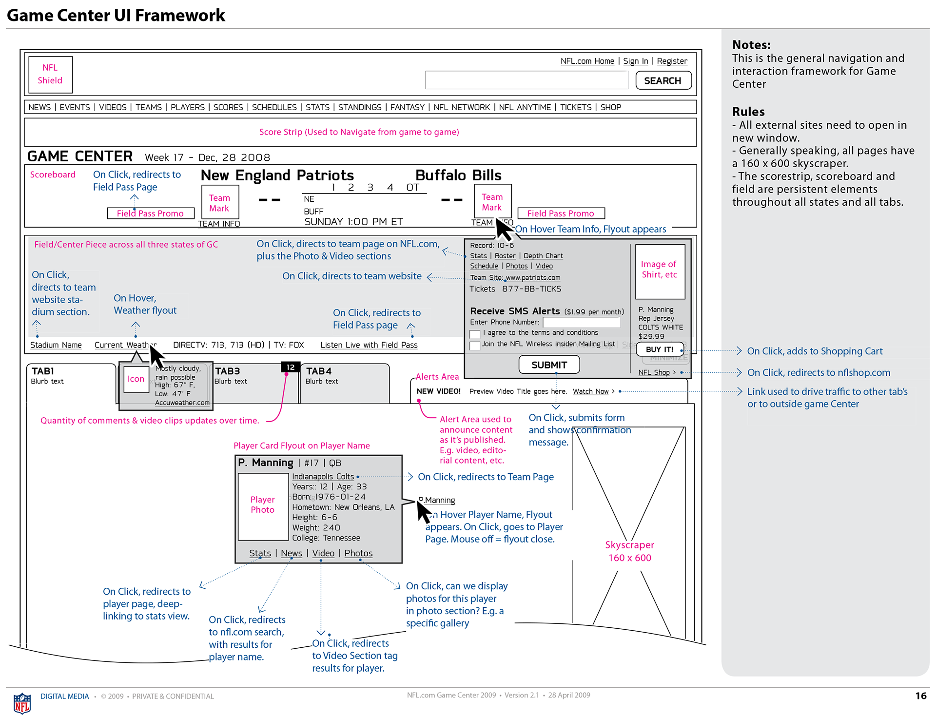Open Schedule link in team flyout
Screen dimensions: 936x716
484,266
